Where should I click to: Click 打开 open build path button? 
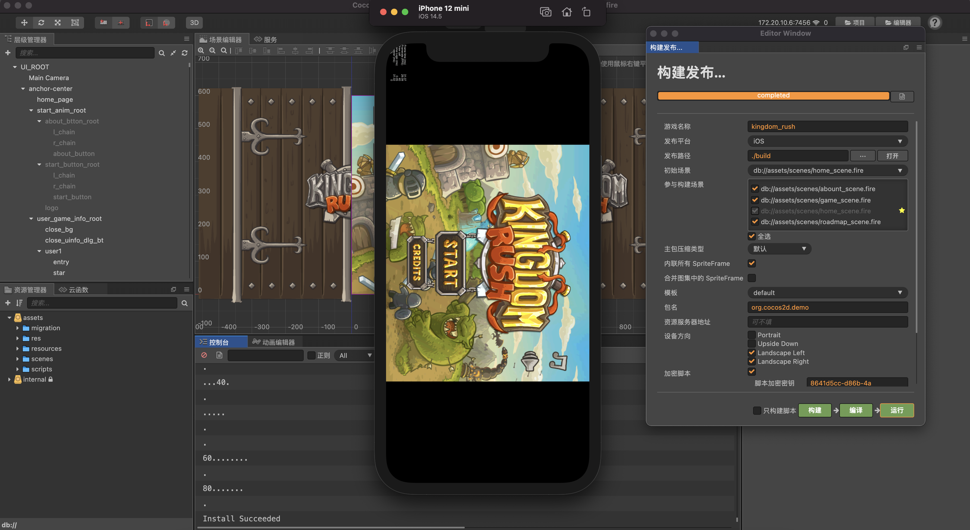[x=892, y=156]
